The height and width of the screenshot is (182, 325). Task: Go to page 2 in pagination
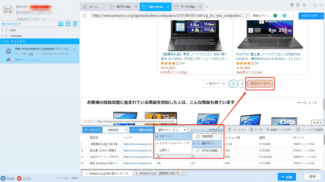[x=242, y=84]
